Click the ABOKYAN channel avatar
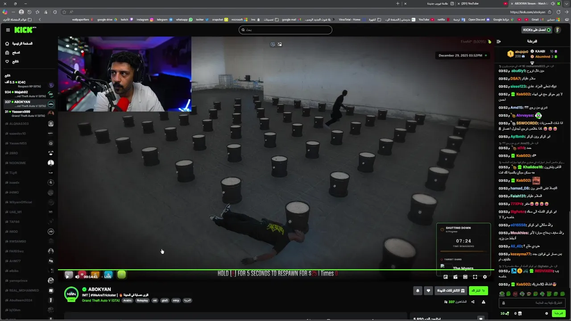The width and height of the screenshot is (571, 321). tap(71, 294)
